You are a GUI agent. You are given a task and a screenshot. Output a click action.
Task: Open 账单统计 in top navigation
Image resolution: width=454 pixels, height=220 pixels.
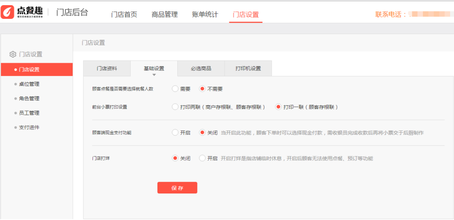[205, 15]
